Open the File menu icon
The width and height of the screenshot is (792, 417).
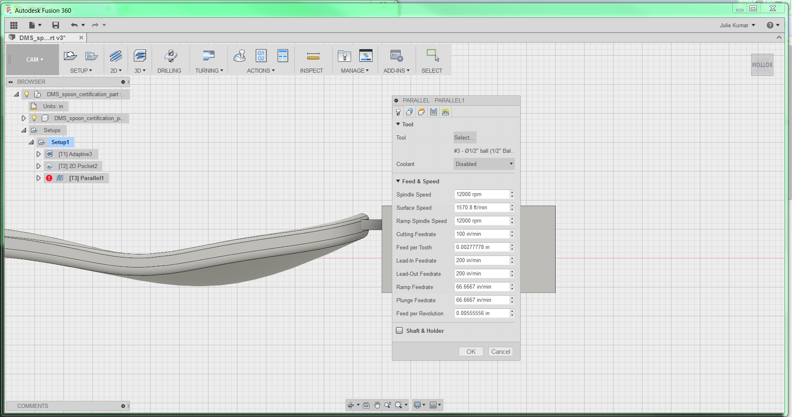tap(32, 25)
